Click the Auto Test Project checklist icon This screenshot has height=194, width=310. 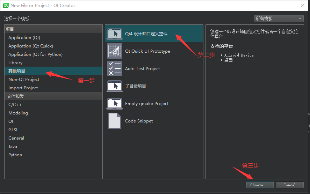(x=115, y=68)
